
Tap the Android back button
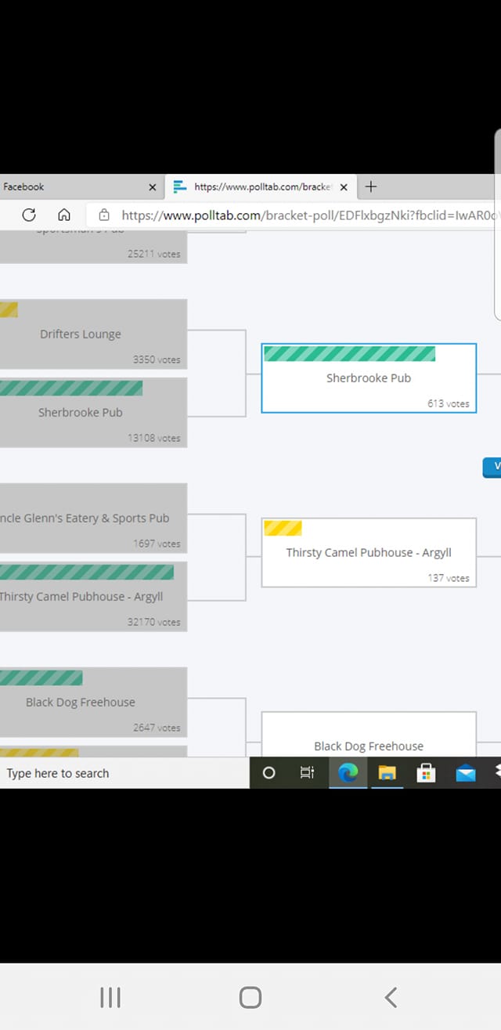[391, 997]
